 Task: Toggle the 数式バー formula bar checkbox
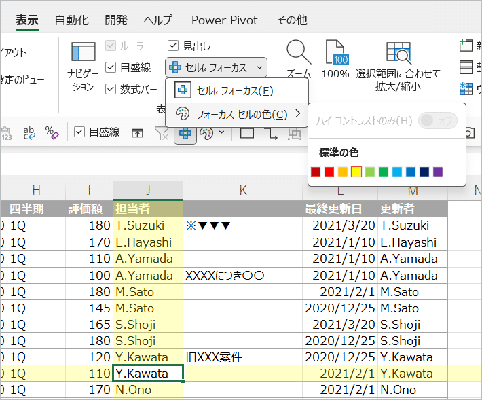pos(111,89)
